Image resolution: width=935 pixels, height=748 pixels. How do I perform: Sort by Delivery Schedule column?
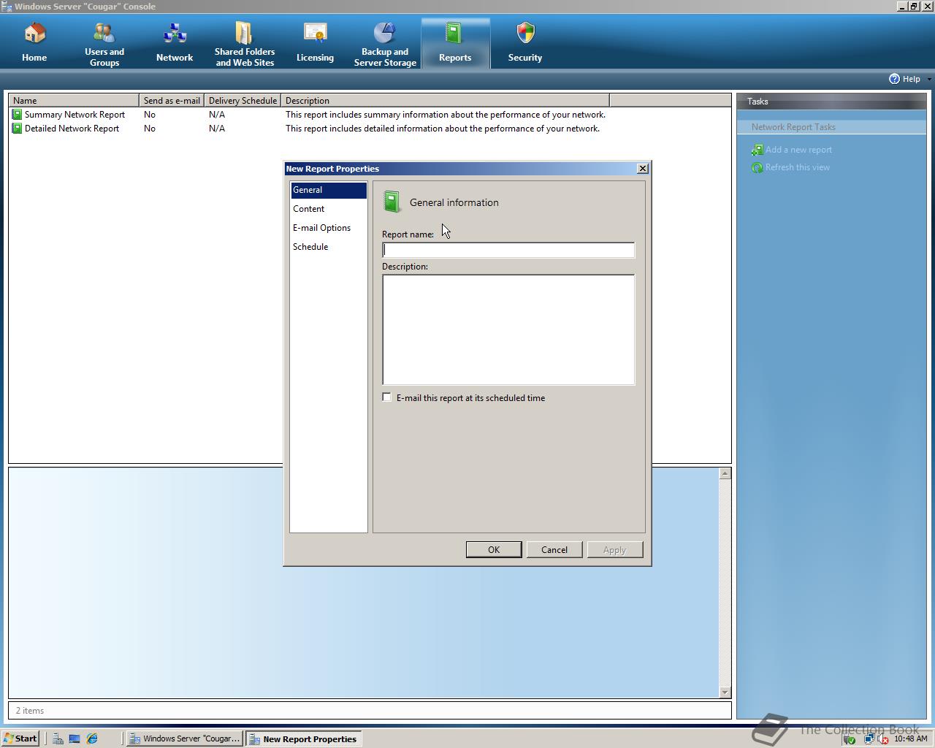[243, 100]
